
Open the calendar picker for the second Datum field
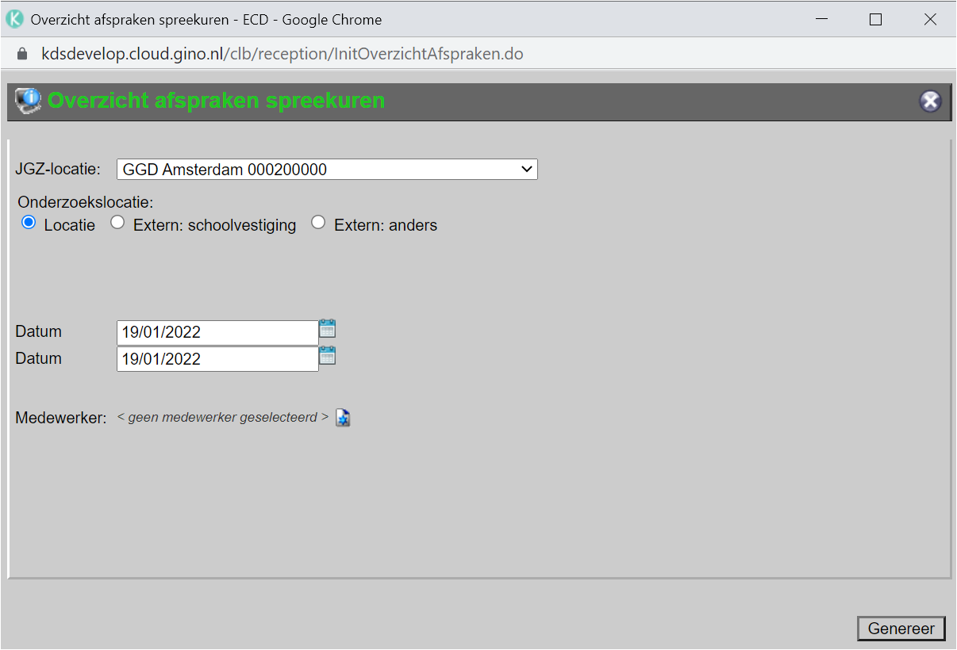point(327,355)
